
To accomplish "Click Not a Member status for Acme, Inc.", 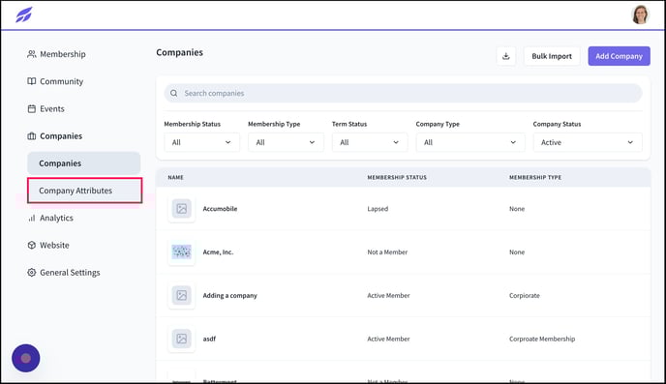I will coord(387,252).
